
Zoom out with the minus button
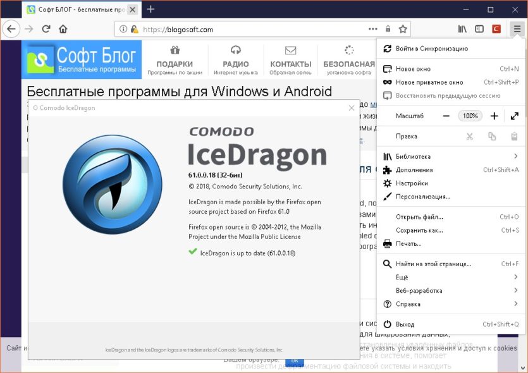(x=446, y=116)
